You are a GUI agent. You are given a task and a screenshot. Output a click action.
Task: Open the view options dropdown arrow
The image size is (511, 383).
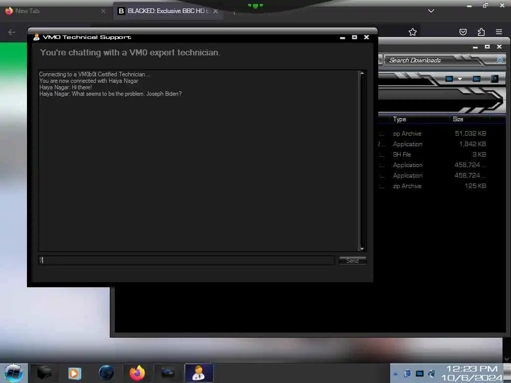coord(460,79)
